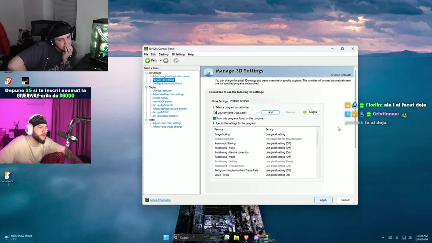The height and width of the screenshot is (243, 432).
Task: Open the System Information link
Action: pyautogui.click(x=160, y=200)
